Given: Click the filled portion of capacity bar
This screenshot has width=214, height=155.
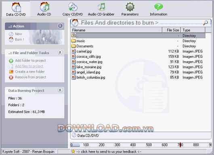Looking at the screenshot, I should (x=75, y=145).
